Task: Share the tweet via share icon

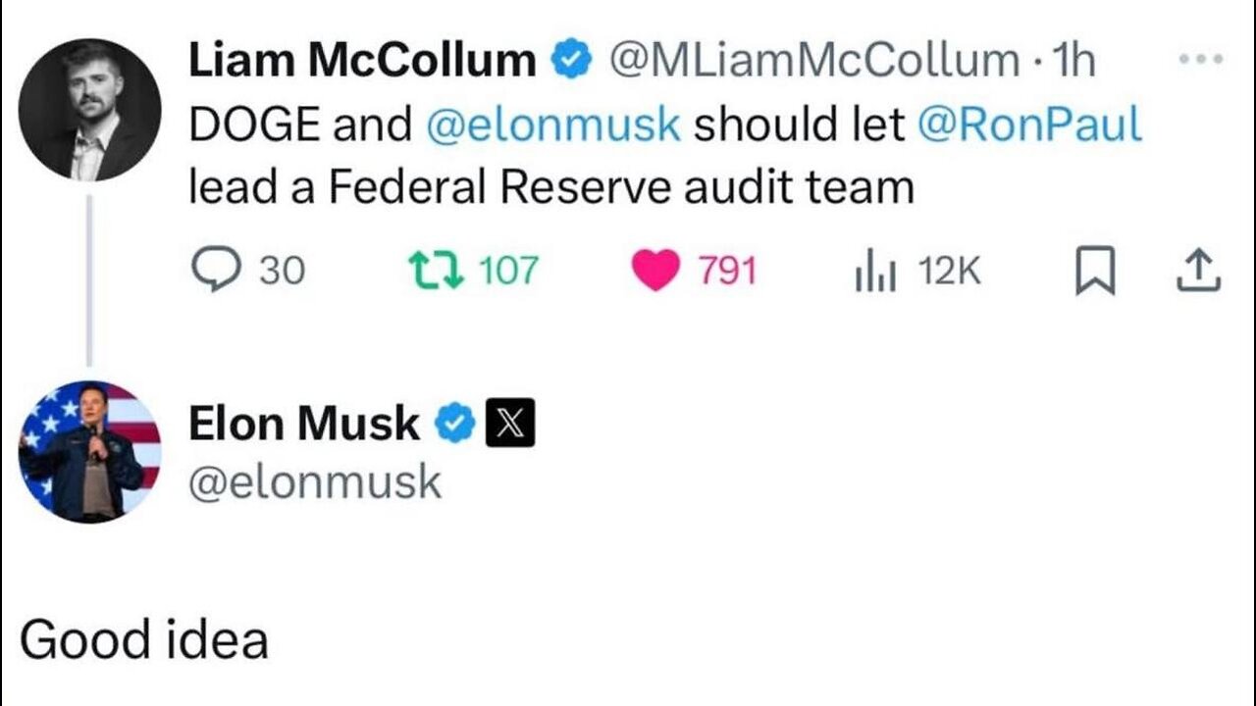Action: pos(1198,271)
